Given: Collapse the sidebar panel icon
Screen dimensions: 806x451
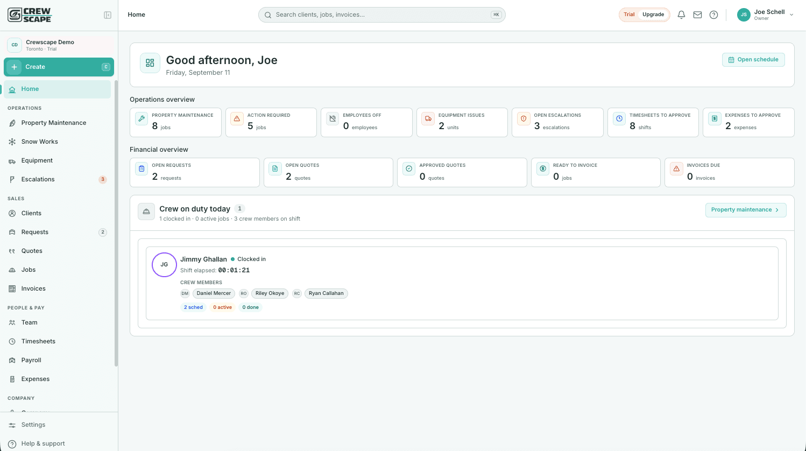Looking at the screenshot, I should click(108, 15).
